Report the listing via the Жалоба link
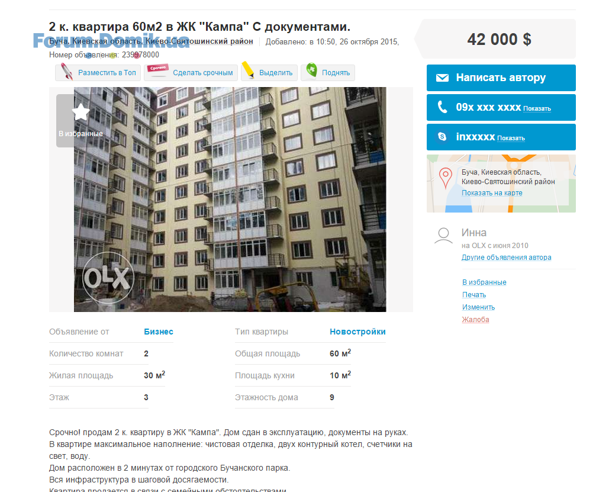This screenshot has width=596, height=492. point(475,320)
